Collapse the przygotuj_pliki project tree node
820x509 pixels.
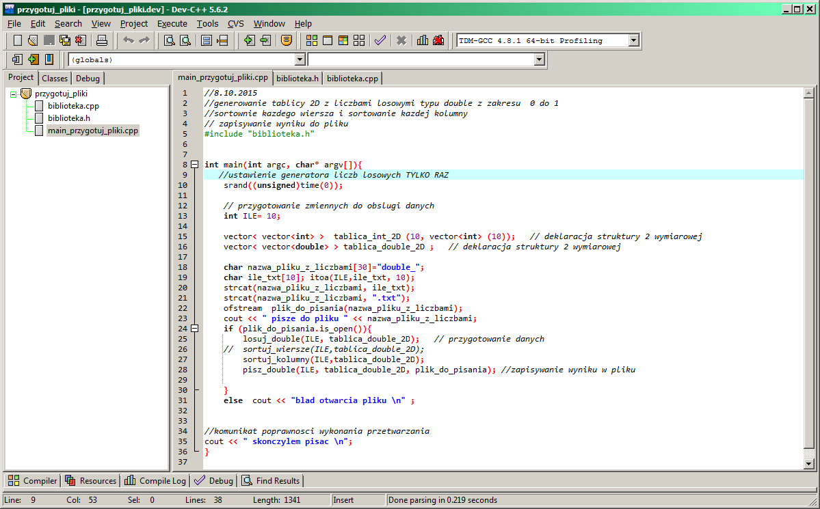(x=13, y=94)
